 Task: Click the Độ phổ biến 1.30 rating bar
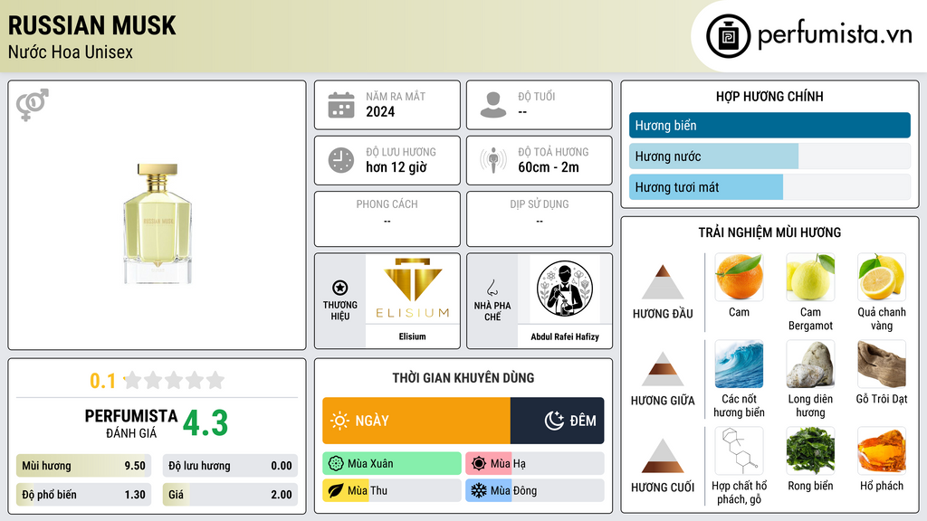[x=83, y=495]
